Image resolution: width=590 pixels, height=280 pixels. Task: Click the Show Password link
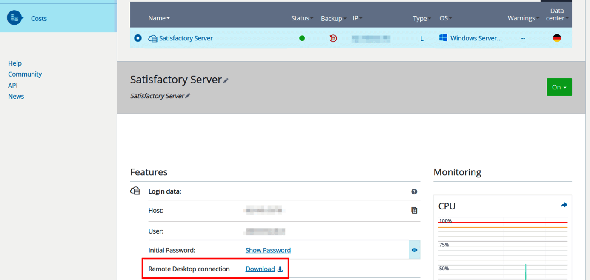click(268, 250)
